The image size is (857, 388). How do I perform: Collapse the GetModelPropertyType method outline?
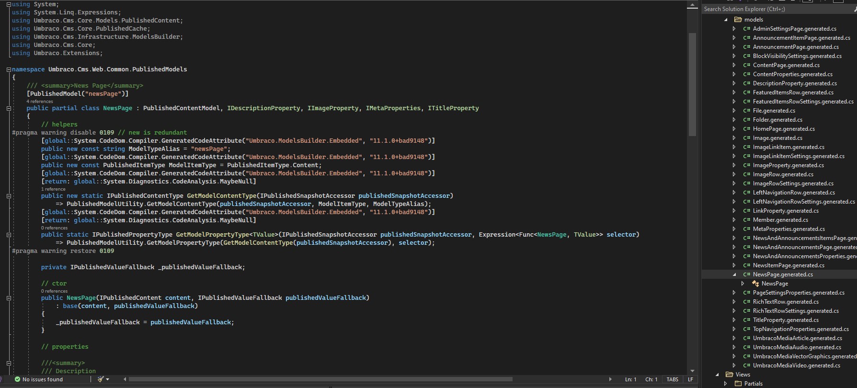point(9,235)
